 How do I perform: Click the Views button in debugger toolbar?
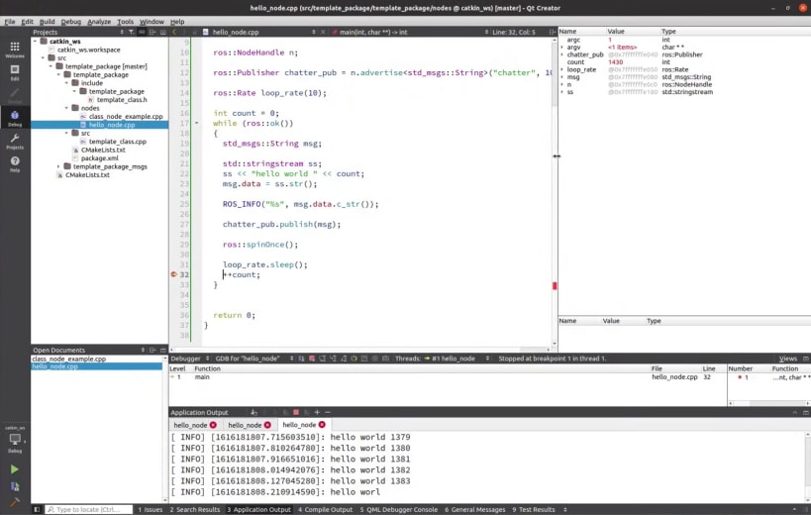coord(787,359)
